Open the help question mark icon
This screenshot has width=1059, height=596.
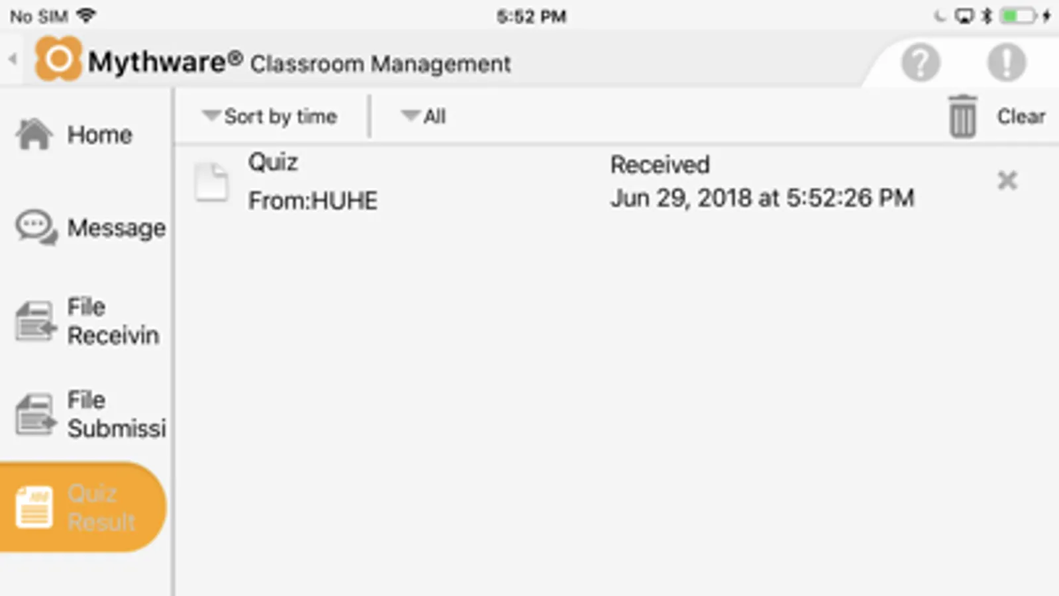coord(921,63)
